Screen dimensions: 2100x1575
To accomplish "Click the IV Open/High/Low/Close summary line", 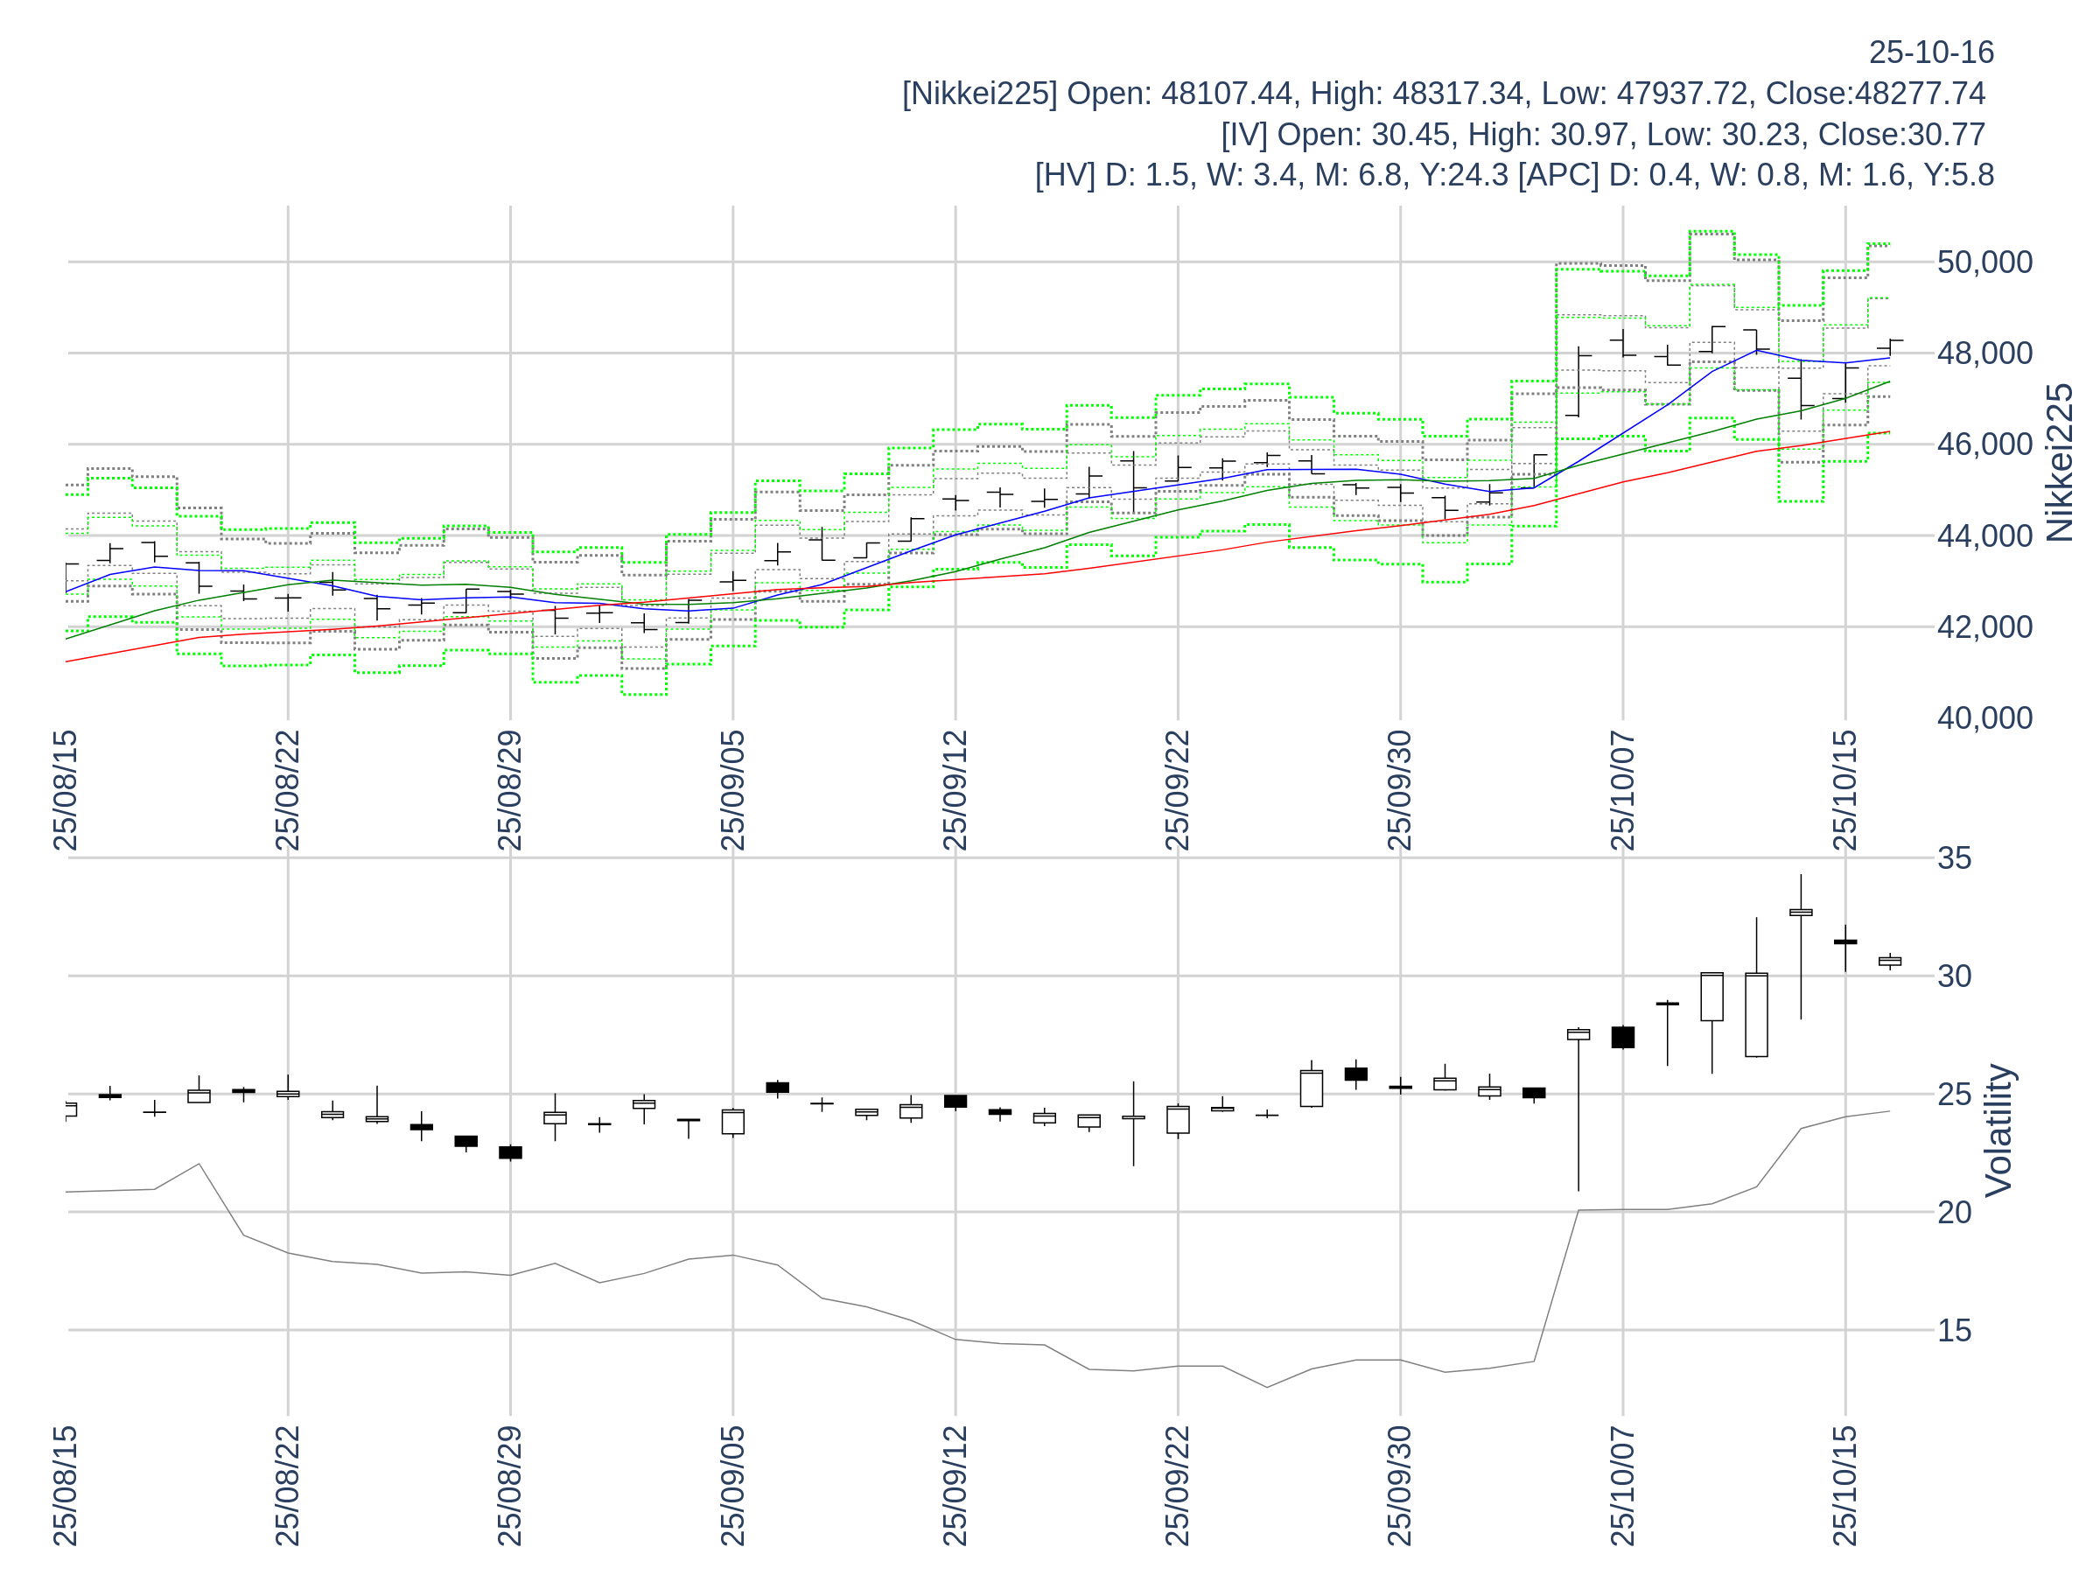I will [x=1602, y=134].
